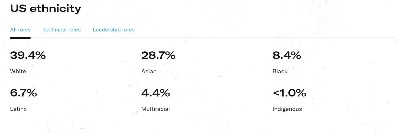Open the Leadership roles tab
The height and width of the screenshot is (133, 398).
click(x=114, y=30)
